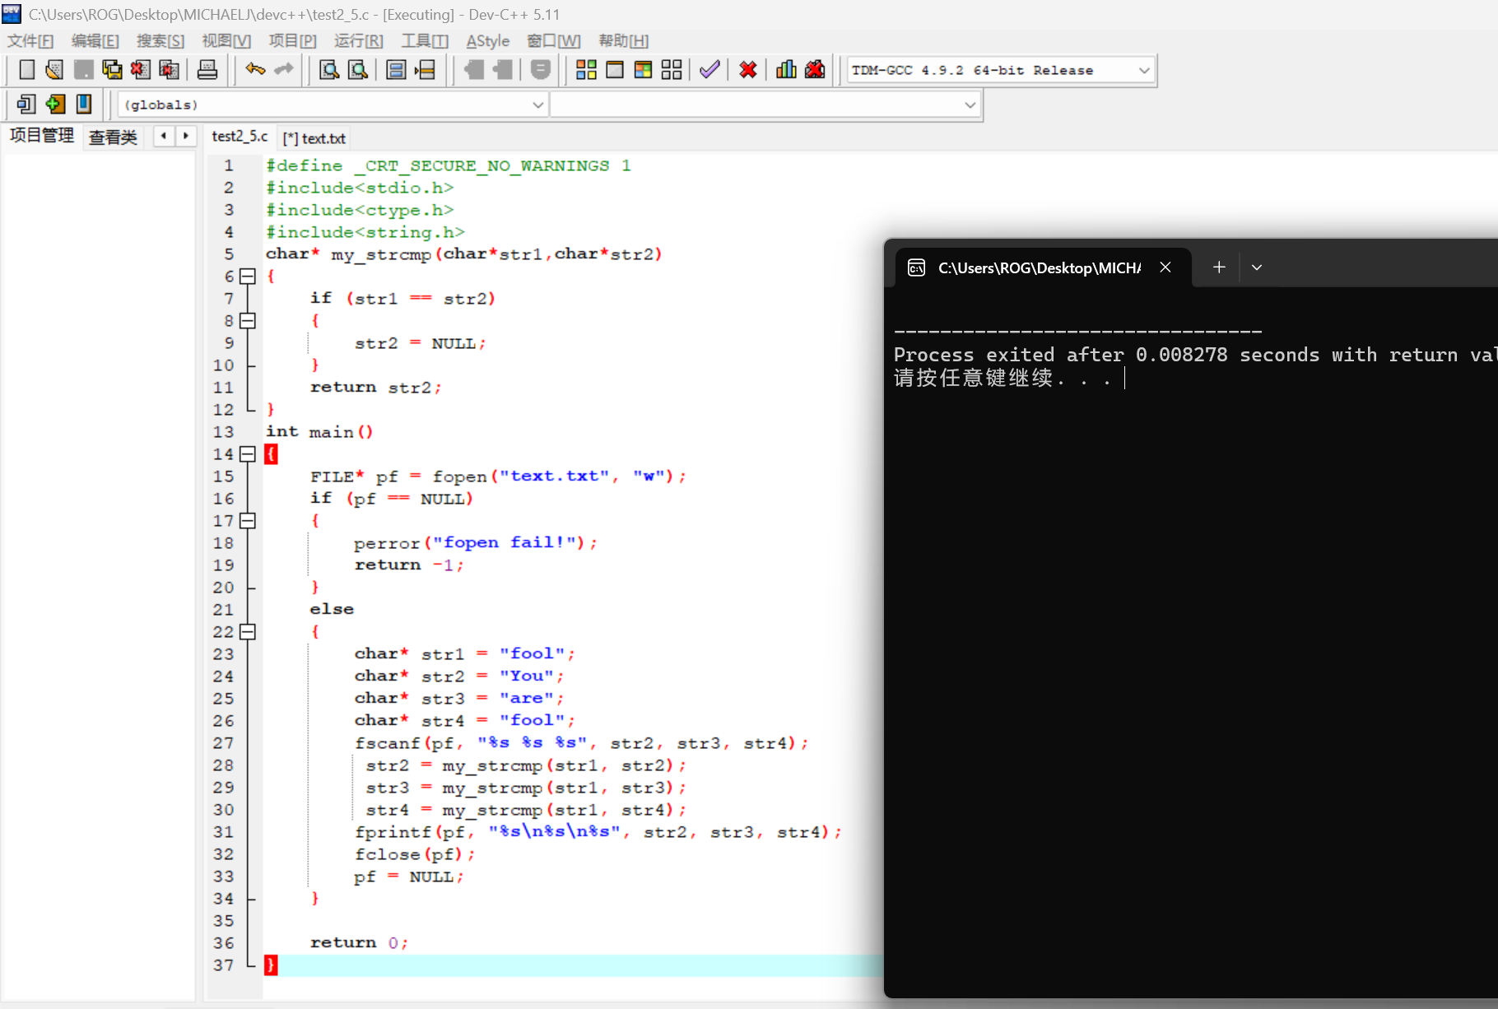
Task: Click the Rebuild All icon
Action: click(672, 70)
